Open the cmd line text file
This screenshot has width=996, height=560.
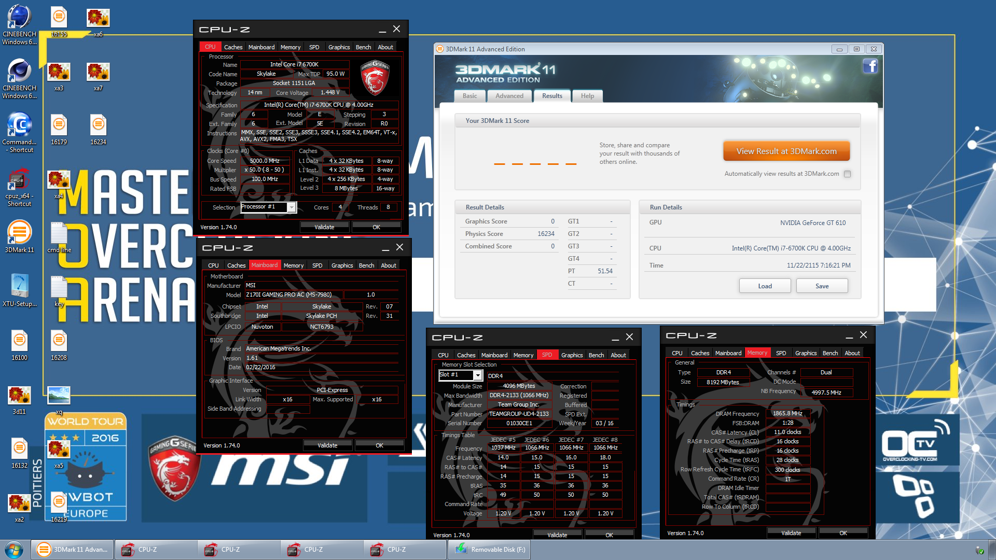pyautogui.click(x=59, y=236)
